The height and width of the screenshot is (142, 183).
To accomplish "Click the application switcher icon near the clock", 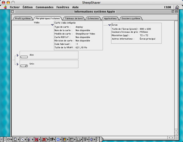I will click(x=177, y=7).
